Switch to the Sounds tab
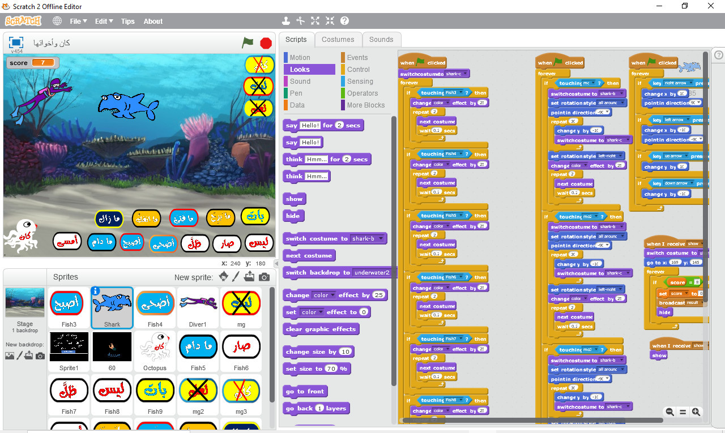The image size is (725, 433). click(381, 40)
